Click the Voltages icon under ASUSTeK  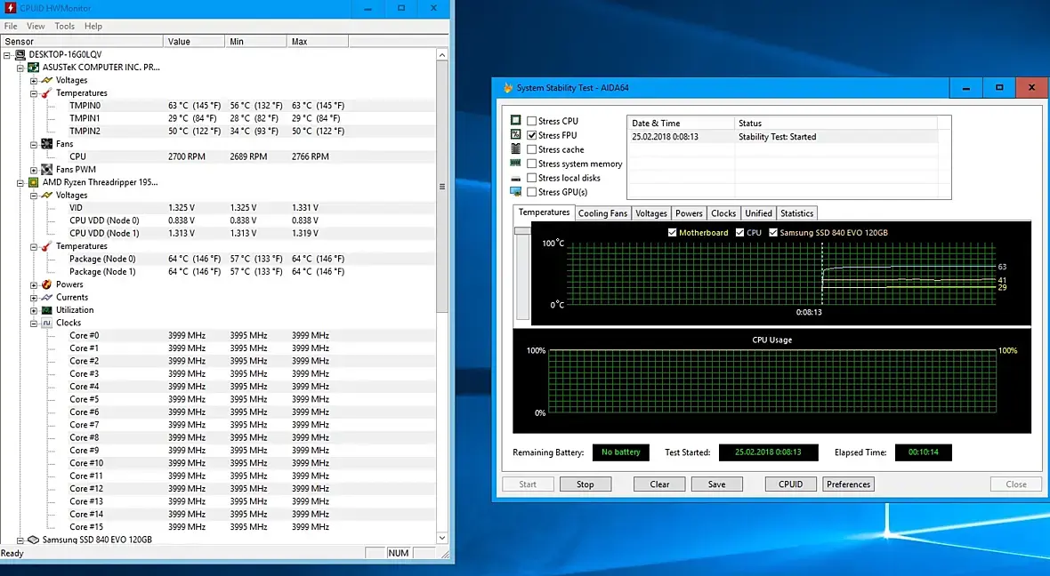(x=47, y=80)
